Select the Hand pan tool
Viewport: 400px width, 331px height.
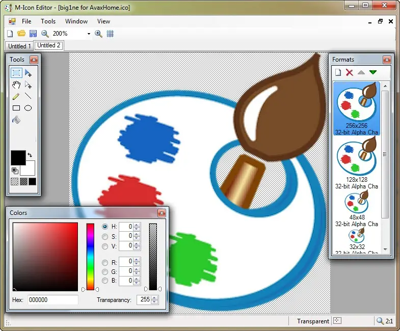(x=16, y=85)
